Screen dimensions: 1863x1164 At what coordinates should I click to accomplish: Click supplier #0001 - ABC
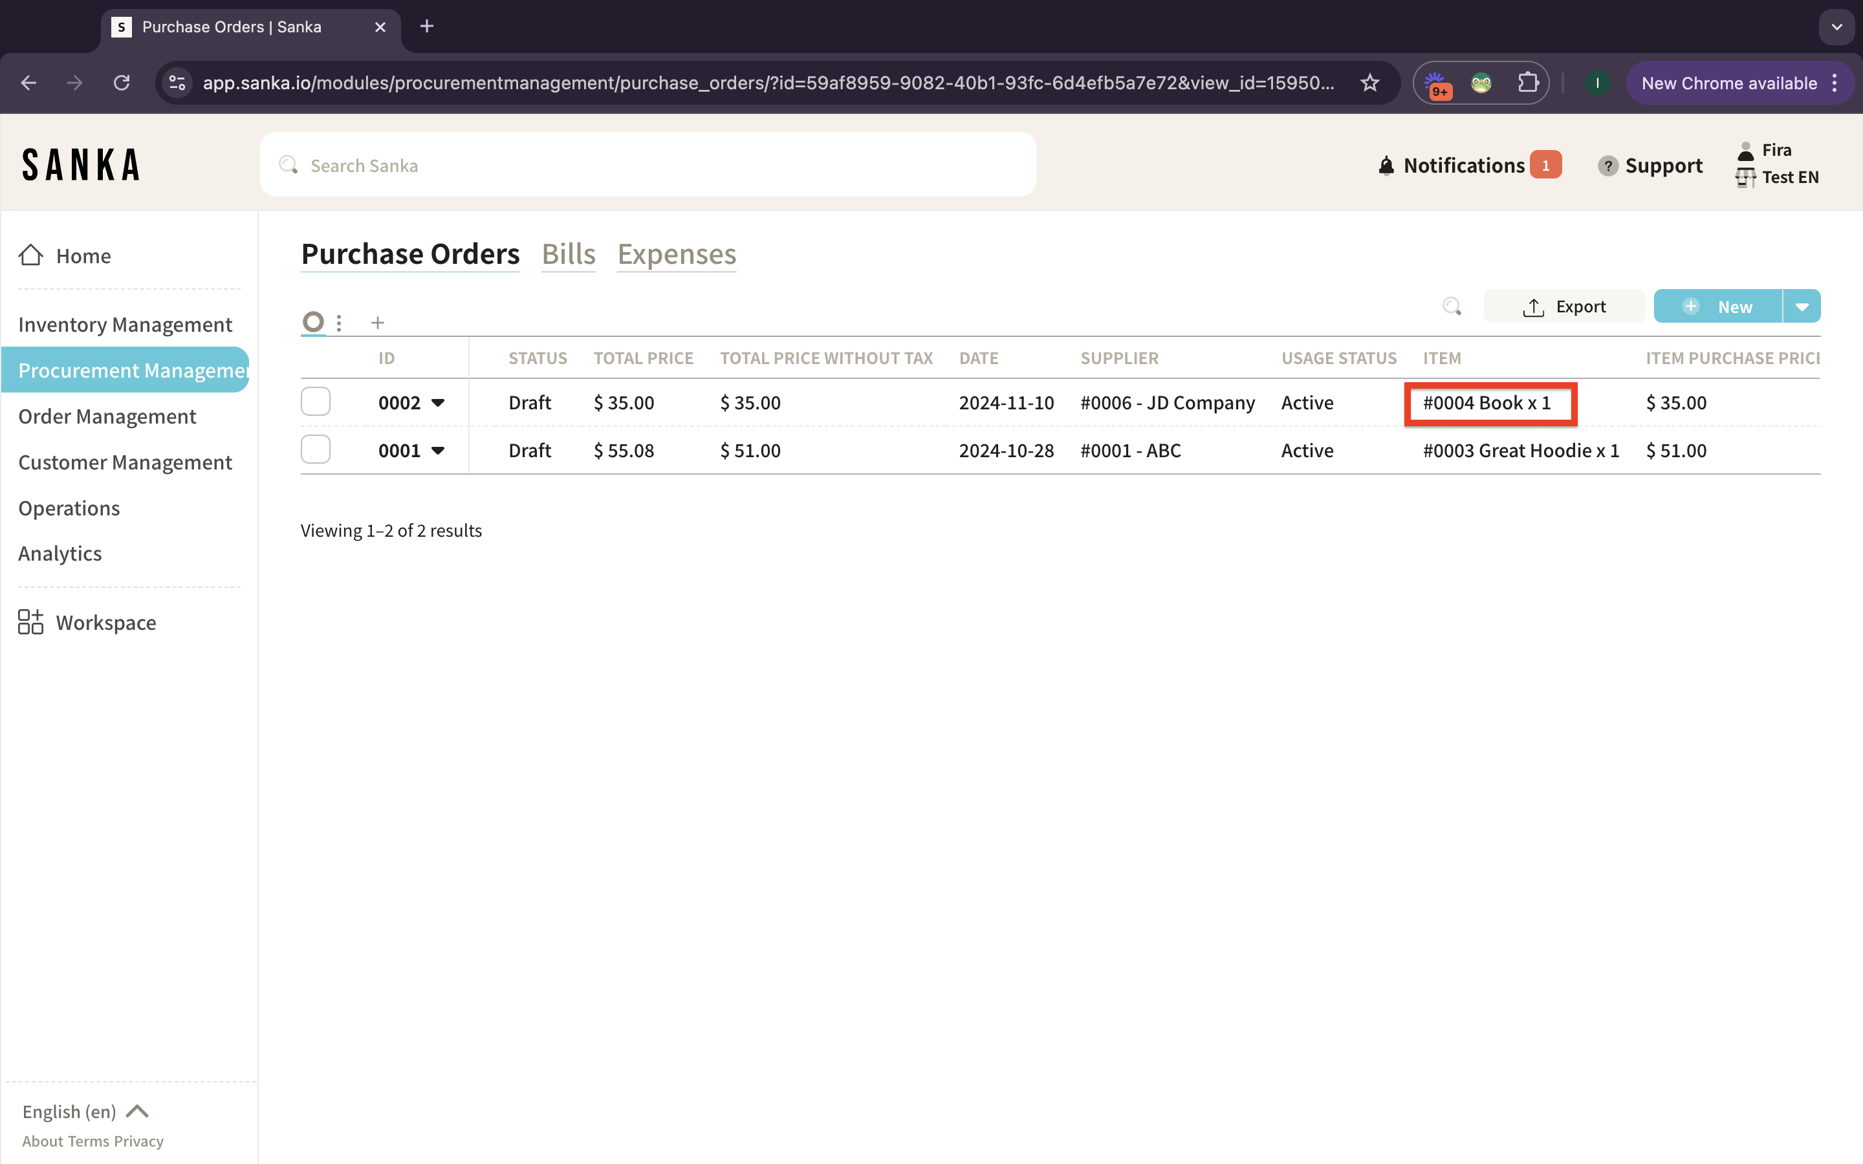pos(1130,450)
